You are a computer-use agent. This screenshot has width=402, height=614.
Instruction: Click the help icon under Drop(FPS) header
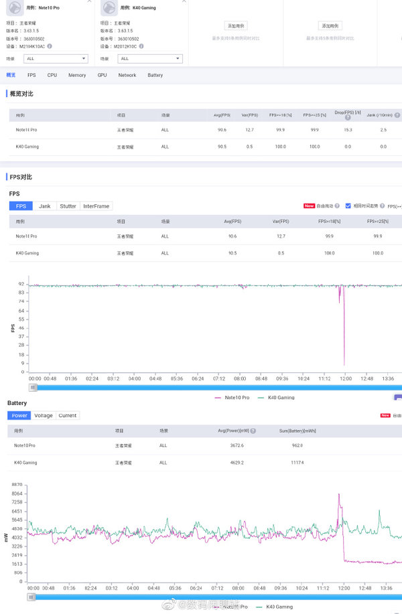348,117
